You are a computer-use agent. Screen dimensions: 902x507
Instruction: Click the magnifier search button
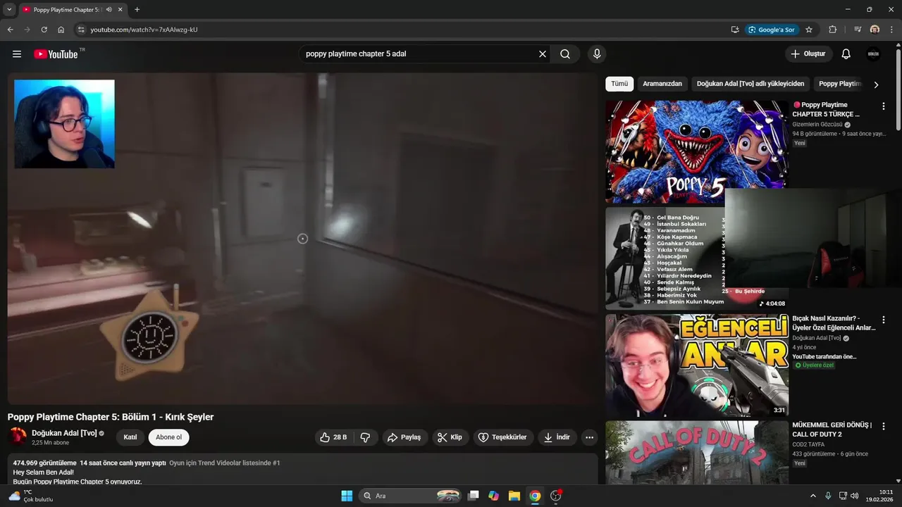(x=565, y=54)
